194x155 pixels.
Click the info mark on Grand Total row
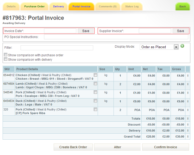point(188,137)
